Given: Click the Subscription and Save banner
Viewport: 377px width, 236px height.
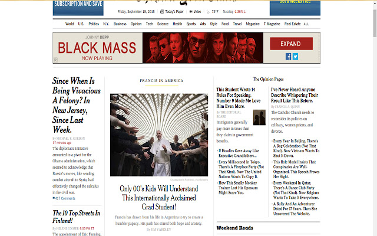Looking at the screenshot, I should tap(77, 6).
